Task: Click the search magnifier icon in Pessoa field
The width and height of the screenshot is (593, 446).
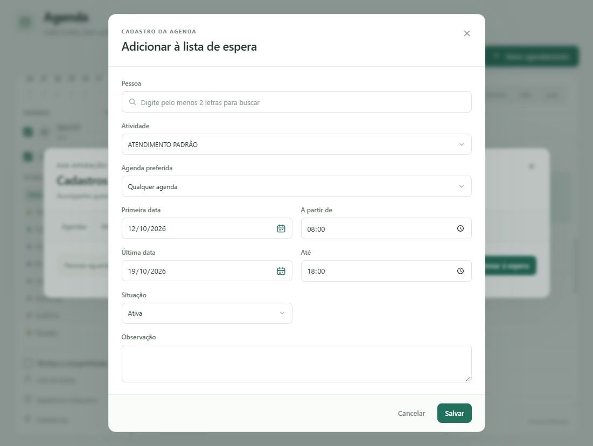Action: pos(132,102)
